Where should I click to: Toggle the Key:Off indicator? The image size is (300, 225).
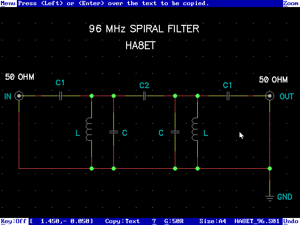pos(14,221)
